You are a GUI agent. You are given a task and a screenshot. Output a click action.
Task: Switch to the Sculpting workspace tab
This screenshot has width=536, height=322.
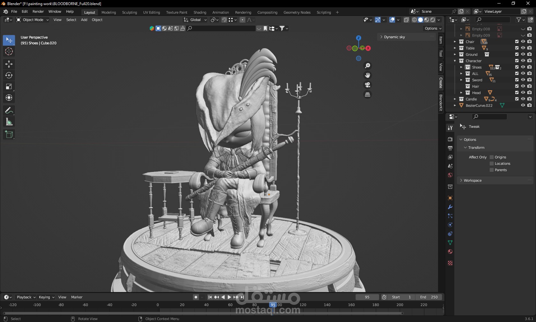pyautogui.click(x=130, y=12)
